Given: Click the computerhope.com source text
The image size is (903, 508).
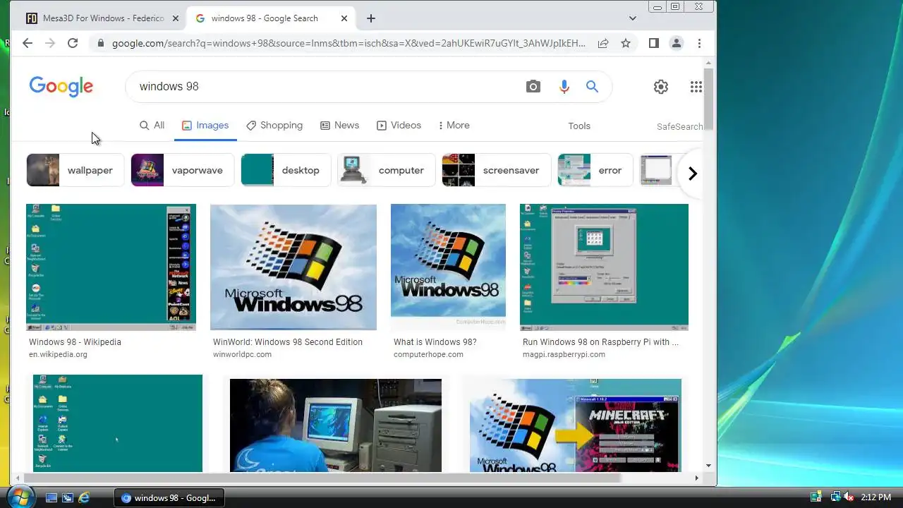Looking at the screenshot, I should click(x=428, y=354).
